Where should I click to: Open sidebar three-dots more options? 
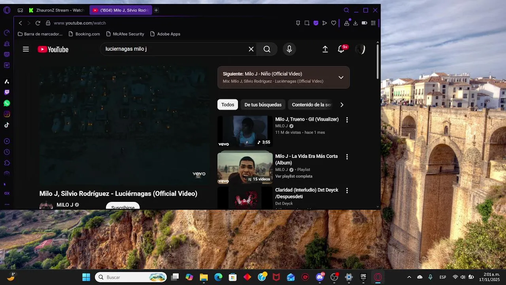coord(7,204)
